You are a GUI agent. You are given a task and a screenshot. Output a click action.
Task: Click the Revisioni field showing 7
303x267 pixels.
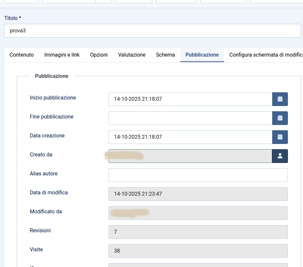point(198,232)
